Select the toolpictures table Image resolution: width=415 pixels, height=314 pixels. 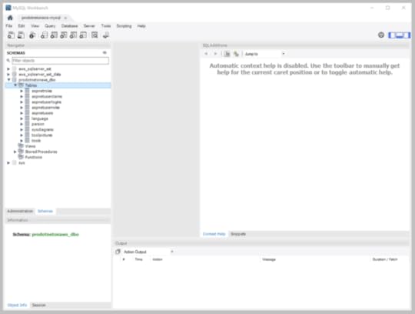click(x=42, y=135)
